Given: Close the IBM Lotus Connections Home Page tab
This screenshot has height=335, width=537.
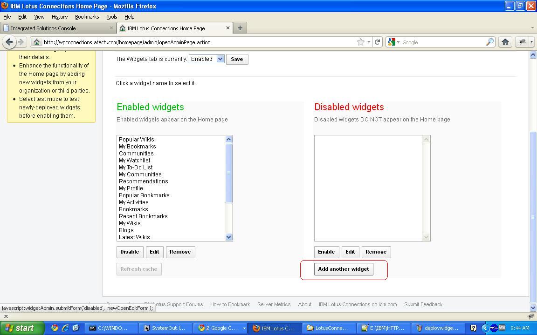Looking at the screenshot, I should pyautogui.click(x=228, y=28).
